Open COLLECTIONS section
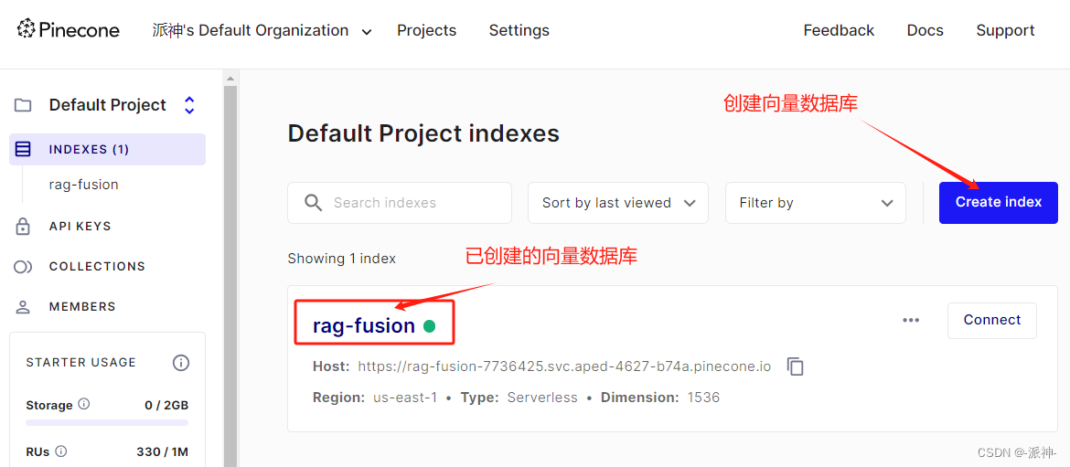Image resolution: width=1070 pixels, height=467 pixels. click(x=97, y=267)
